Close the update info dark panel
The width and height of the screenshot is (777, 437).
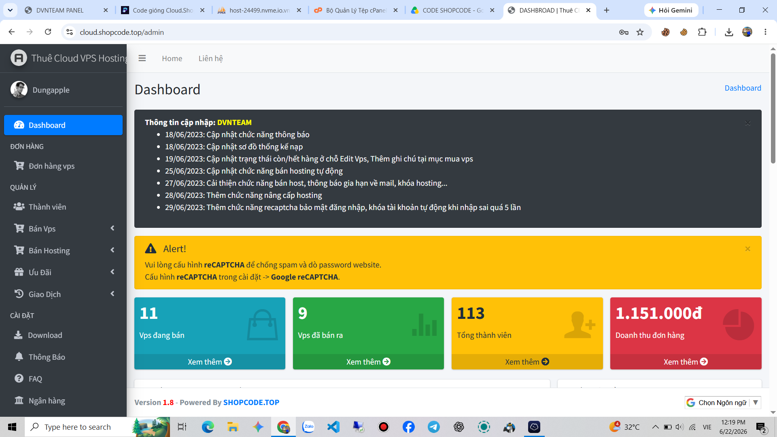click(x=747, y=123)
